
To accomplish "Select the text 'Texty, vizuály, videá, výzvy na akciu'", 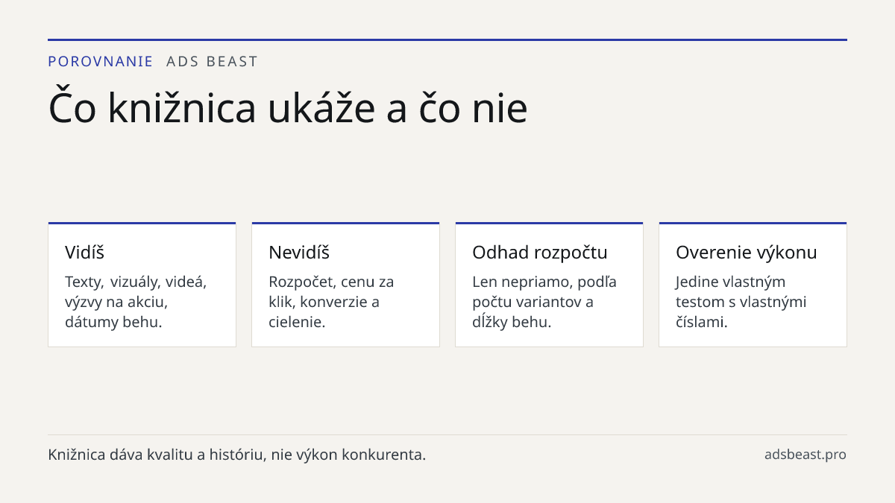I will point(136,292).
